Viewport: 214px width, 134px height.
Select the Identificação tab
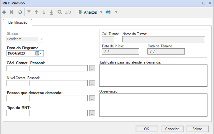click(x=17, y=22)
